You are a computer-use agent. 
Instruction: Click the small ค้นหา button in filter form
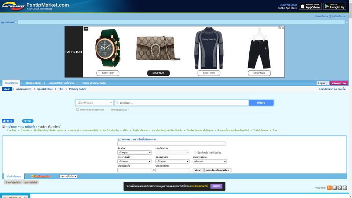click(x=198, y=170)
